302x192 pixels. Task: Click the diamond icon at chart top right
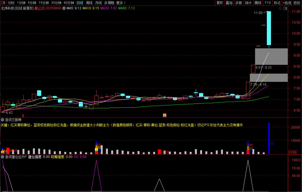pyautogui.click(x=280, y=8)
